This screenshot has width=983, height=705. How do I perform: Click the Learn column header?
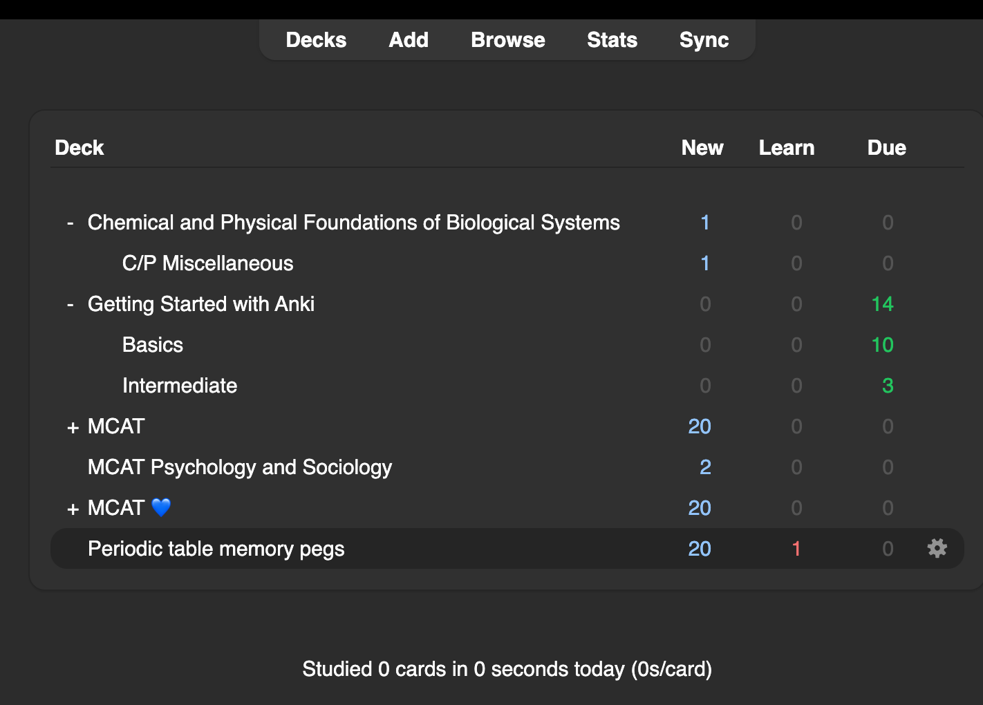pyautogui.click(x=787, y=148)
